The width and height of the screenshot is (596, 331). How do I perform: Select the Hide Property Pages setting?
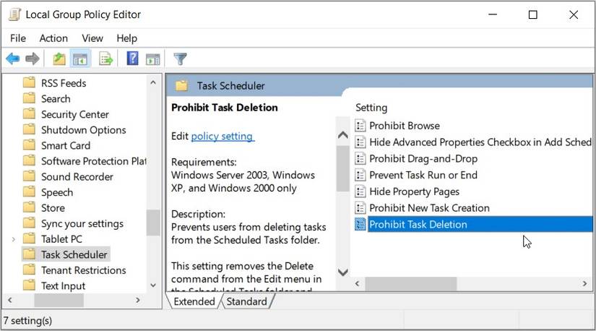click(415, 192)
